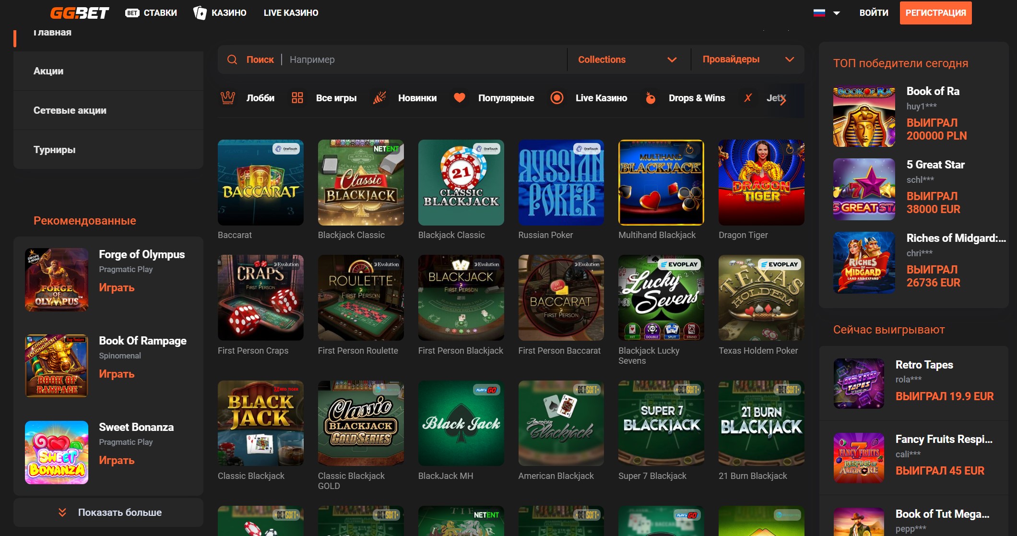Open the BlackJack MH thumbnail

click(461, 423)
